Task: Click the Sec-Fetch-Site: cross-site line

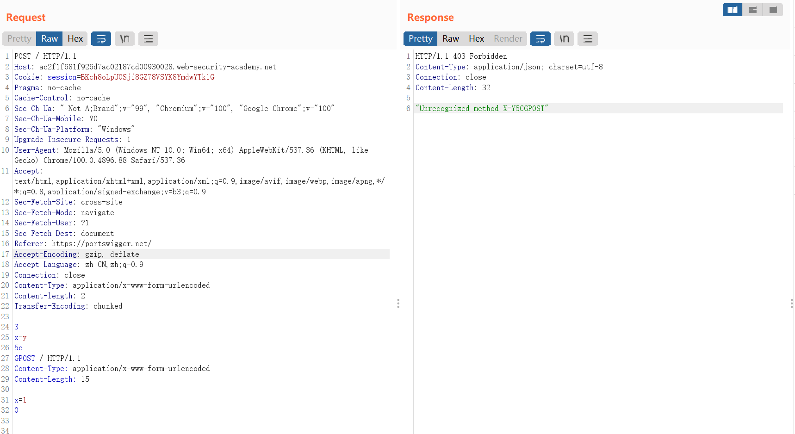Action: click(68, 202)
